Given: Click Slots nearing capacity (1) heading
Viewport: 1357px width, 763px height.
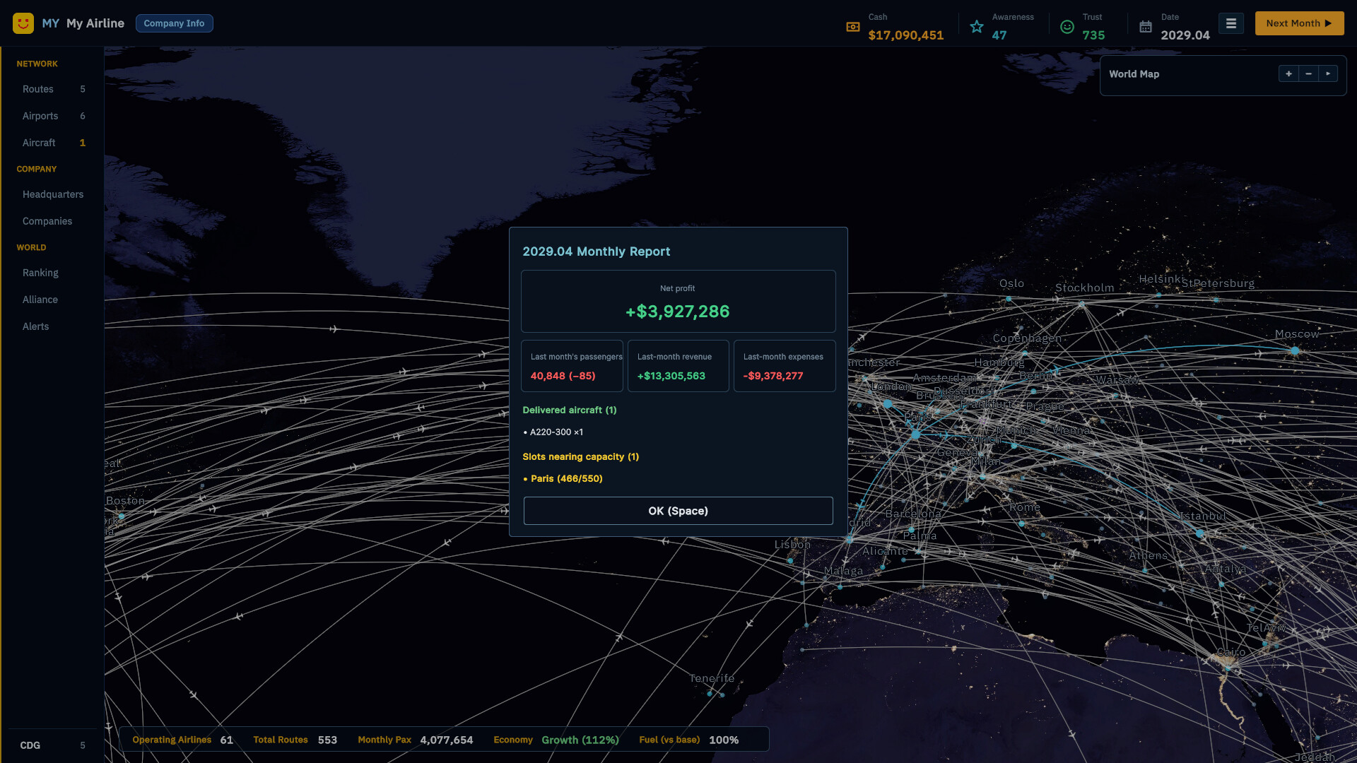Looking at the screenshot, I should [x=580, y=456].
